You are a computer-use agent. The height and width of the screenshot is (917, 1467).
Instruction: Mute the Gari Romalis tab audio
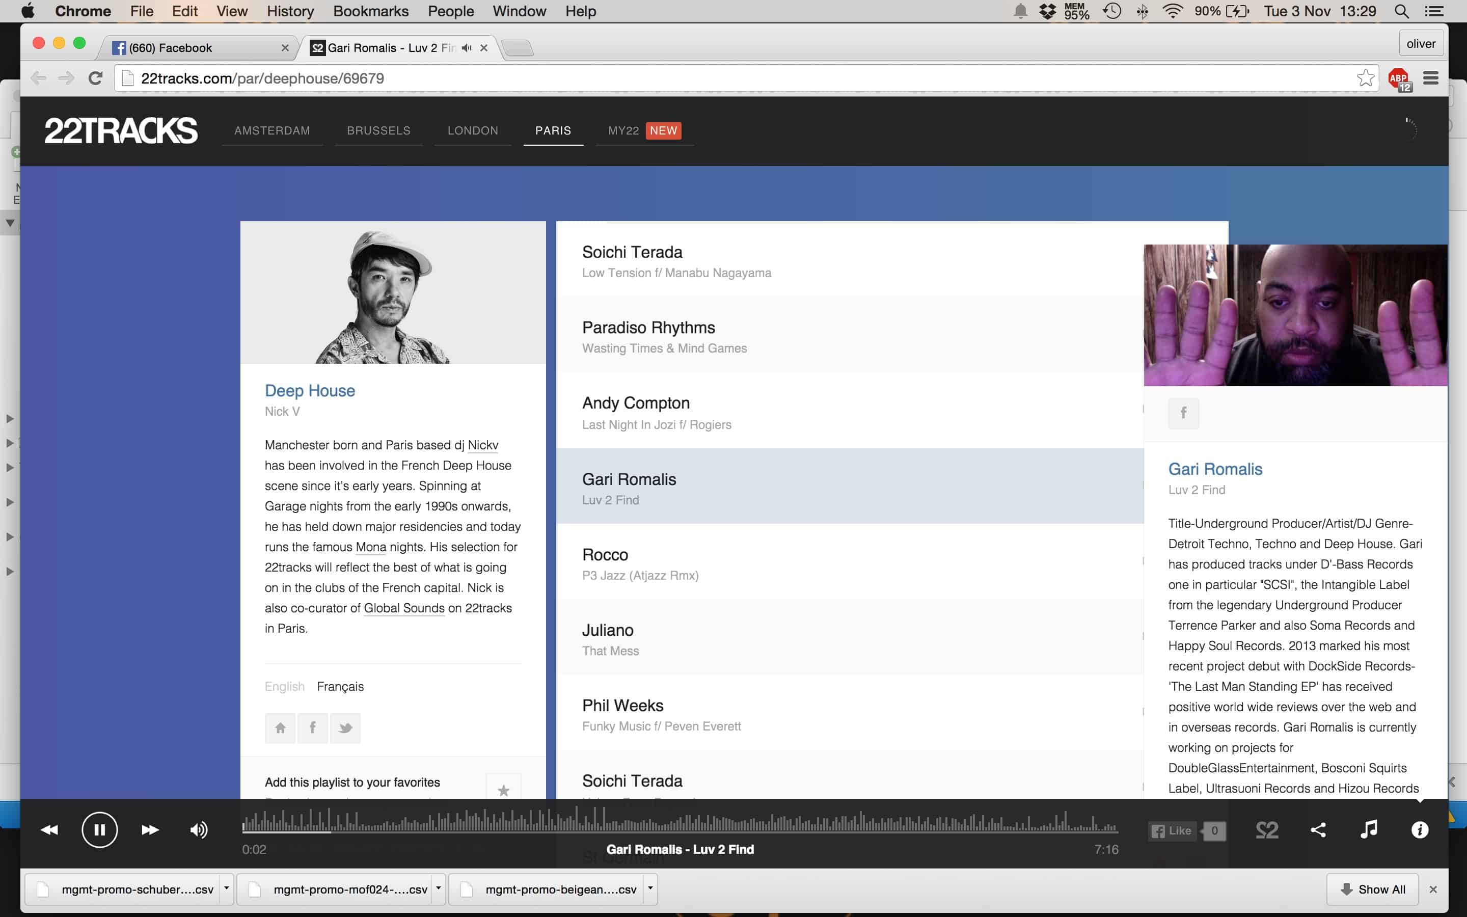click(x=466, y=47)
